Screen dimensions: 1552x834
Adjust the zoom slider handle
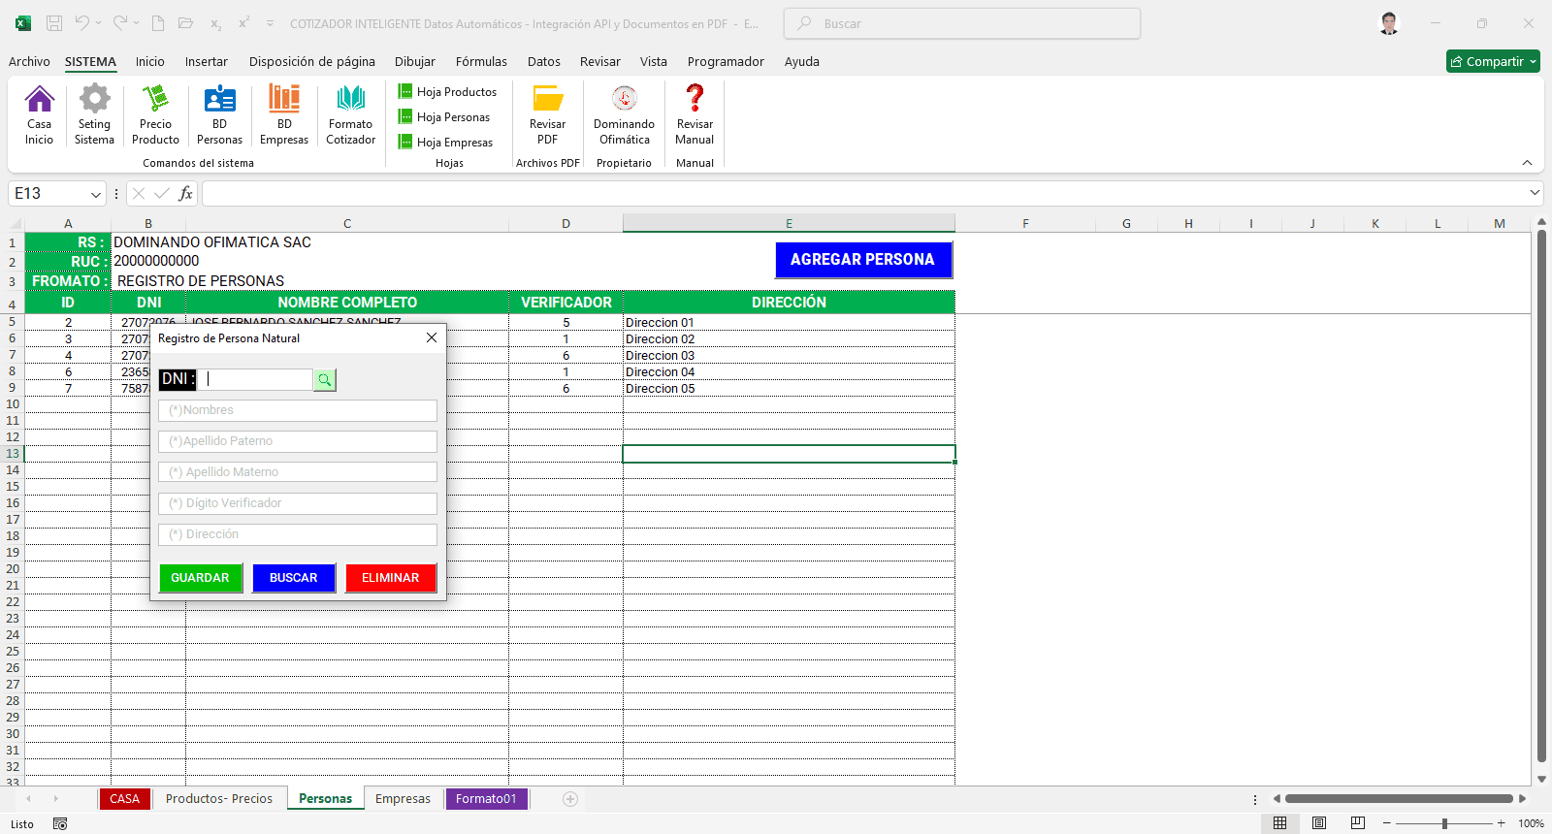pyautogui.click(x=1444, y=823)
